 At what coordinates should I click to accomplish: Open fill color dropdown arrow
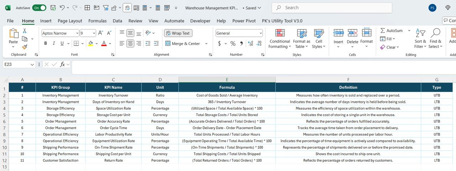[x=97, y=44]
